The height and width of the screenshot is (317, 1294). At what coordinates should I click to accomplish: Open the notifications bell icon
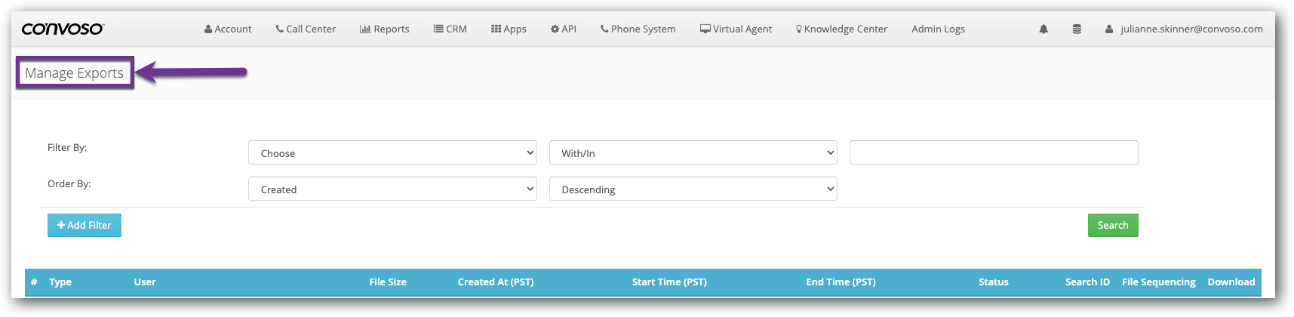click(1043, 29)
